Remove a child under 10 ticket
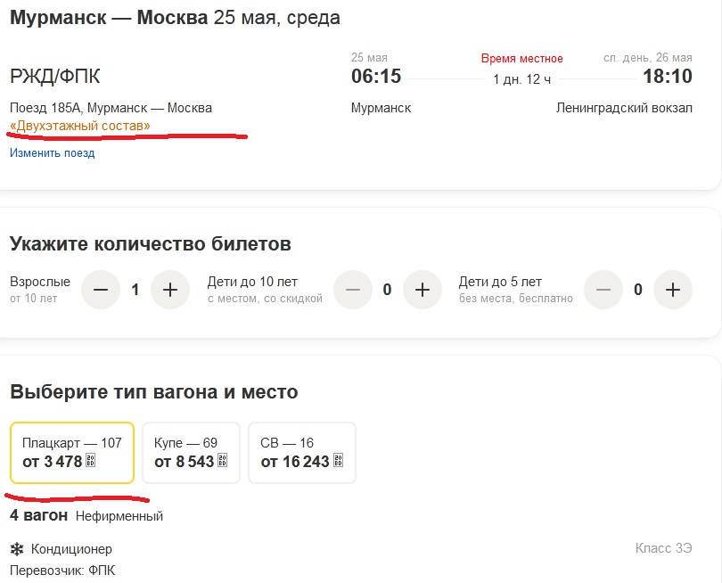Image resolution: width=722 pixels, height=583 pixels. coord(353,290)
